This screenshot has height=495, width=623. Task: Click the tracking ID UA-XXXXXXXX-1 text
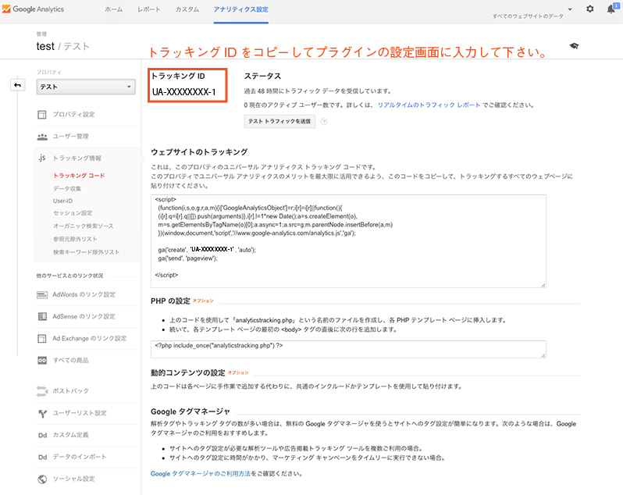184,92
